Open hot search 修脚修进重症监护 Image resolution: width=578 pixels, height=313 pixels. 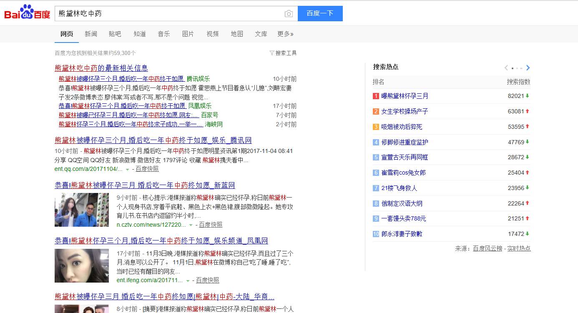[405, 142]
